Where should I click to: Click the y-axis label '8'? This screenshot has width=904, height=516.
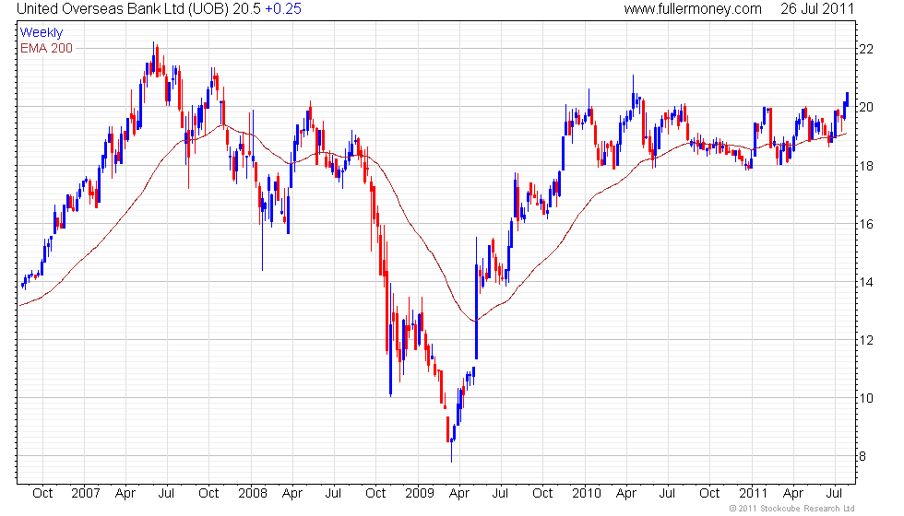(x=862, y=457)
